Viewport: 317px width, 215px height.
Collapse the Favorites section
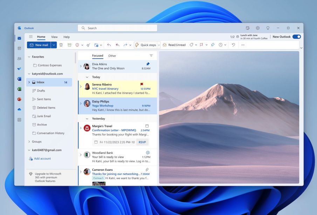pyautogui.click(x=29, y=57)
